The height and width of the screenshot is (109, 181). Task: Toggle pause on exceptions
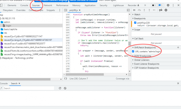point(166,10)
